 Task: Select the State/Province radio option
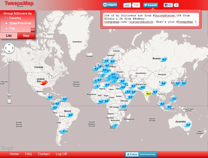click(6, 23)
